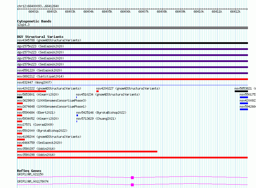This screenshot has width=256, height=188.
Task: Open variant nsv4345788 (gnomADStructuralVariants) label
Action: pos(49,40)
